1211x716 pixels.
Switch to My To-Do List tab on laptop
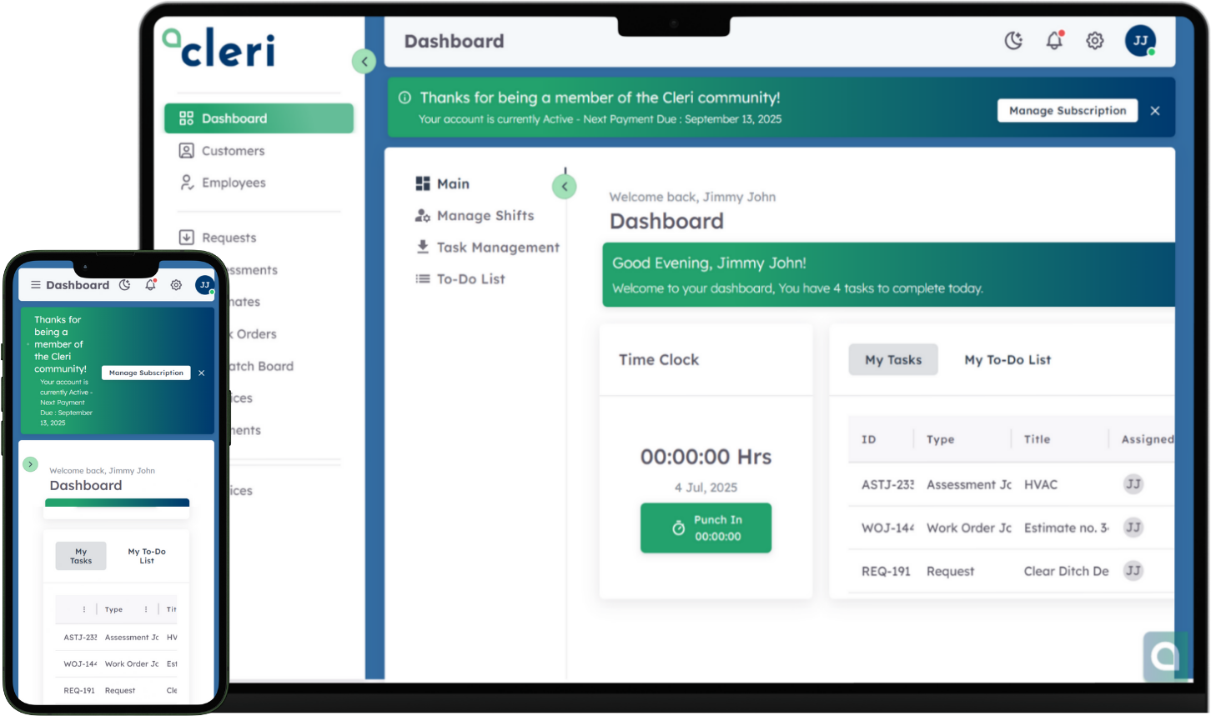[x=1007, y=360]
